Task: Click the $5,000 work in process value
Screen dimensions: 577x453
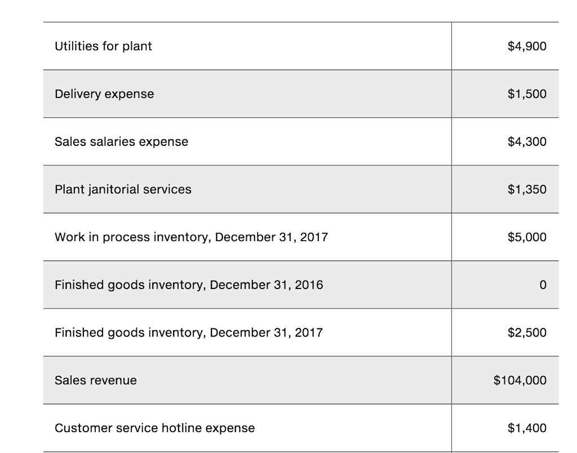Action: tap(527, 237)
